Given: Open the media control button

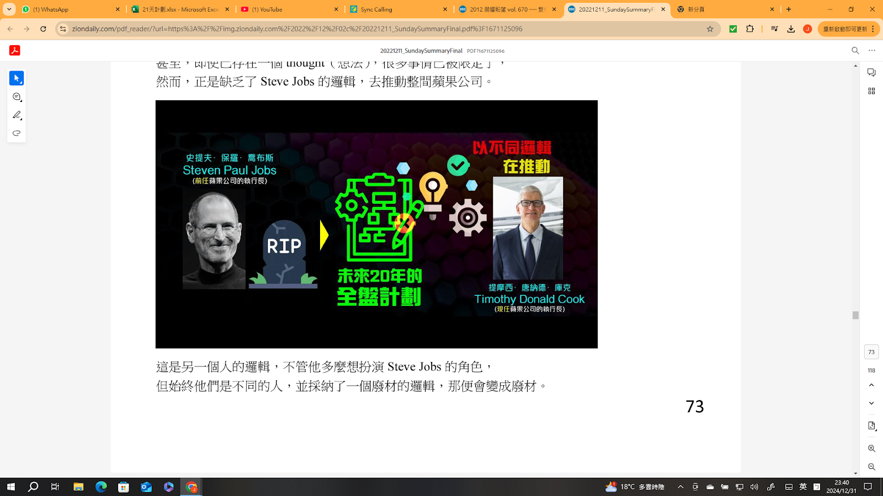Looking at the screenshot, I should click(x=774, y=29).
